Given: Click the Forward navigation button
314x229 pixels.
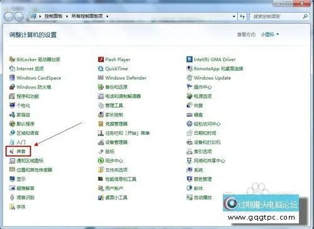Looking at the screenshot, I should [x=19, y=17].
